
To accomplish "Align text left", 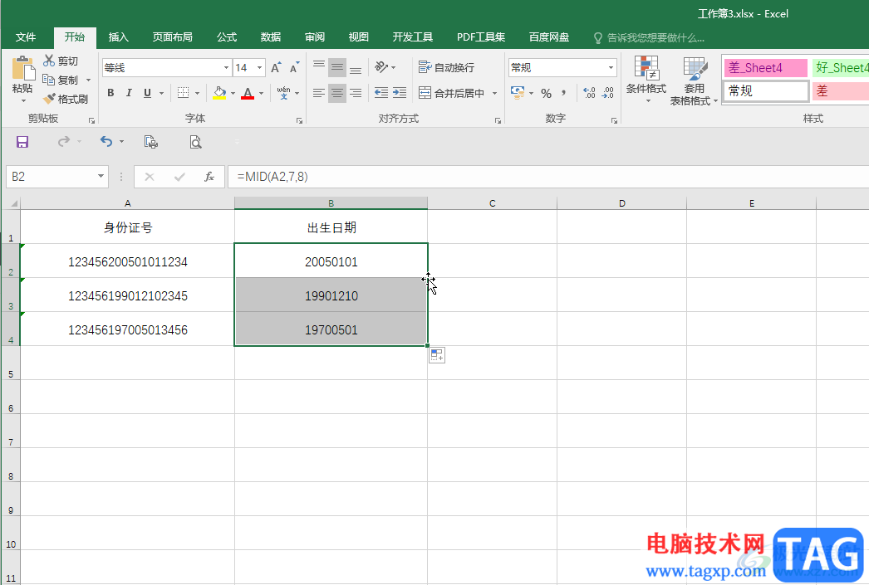I will (319, 93).
